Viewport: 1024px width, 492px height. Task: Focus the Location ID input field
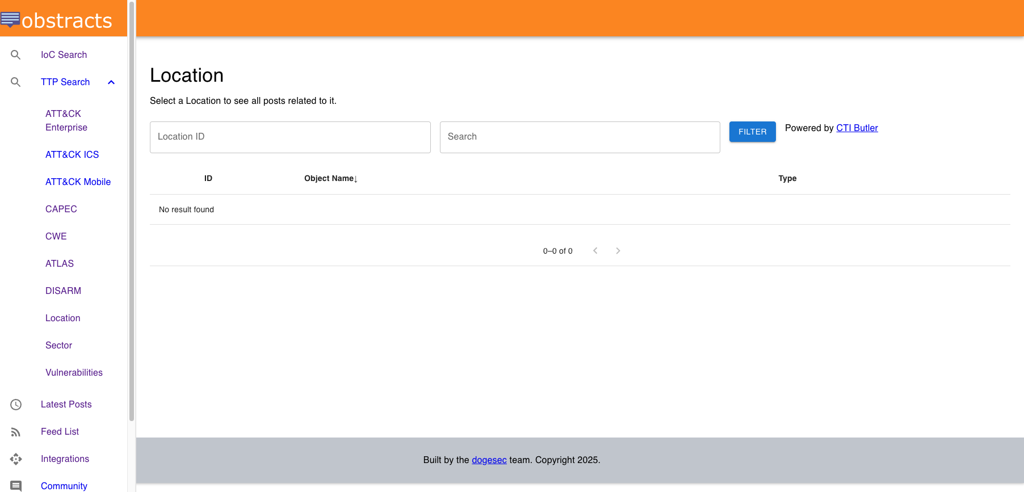point(290,137)
